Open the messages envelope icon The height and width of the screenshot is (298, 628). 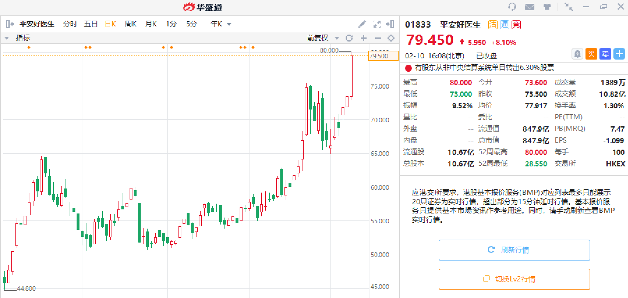pos(530,7)
